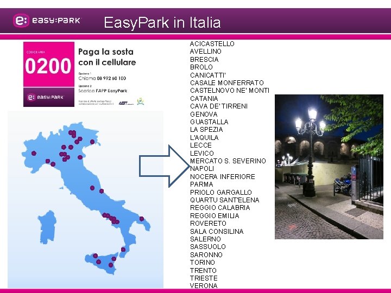Click TRIESTE in the city list
391x293 pixels.
(204, 278)
